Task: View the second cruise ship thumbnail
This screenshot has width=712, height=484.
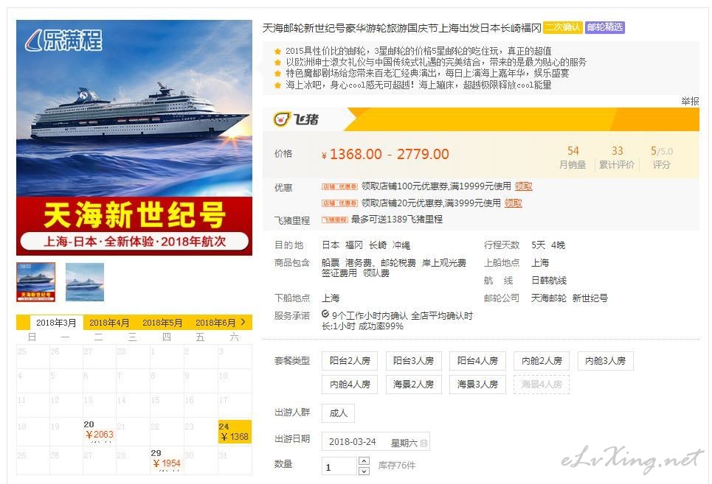Action: coord(85,282)
